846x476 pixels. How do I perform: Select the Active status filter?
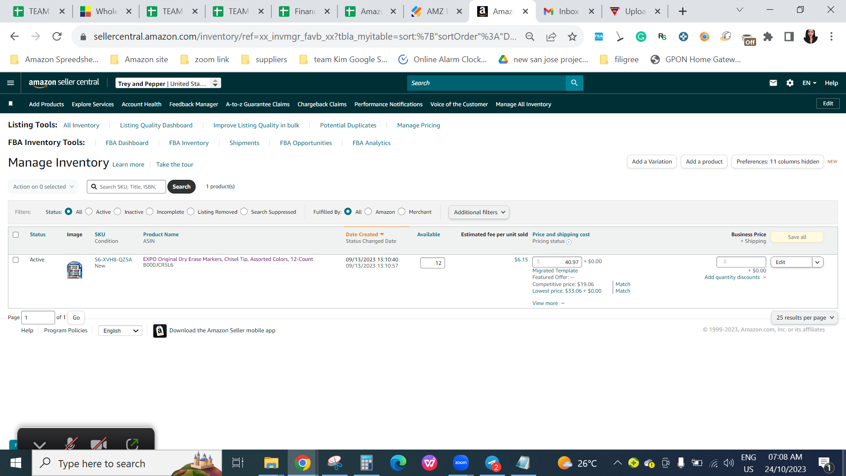[89, 212]
